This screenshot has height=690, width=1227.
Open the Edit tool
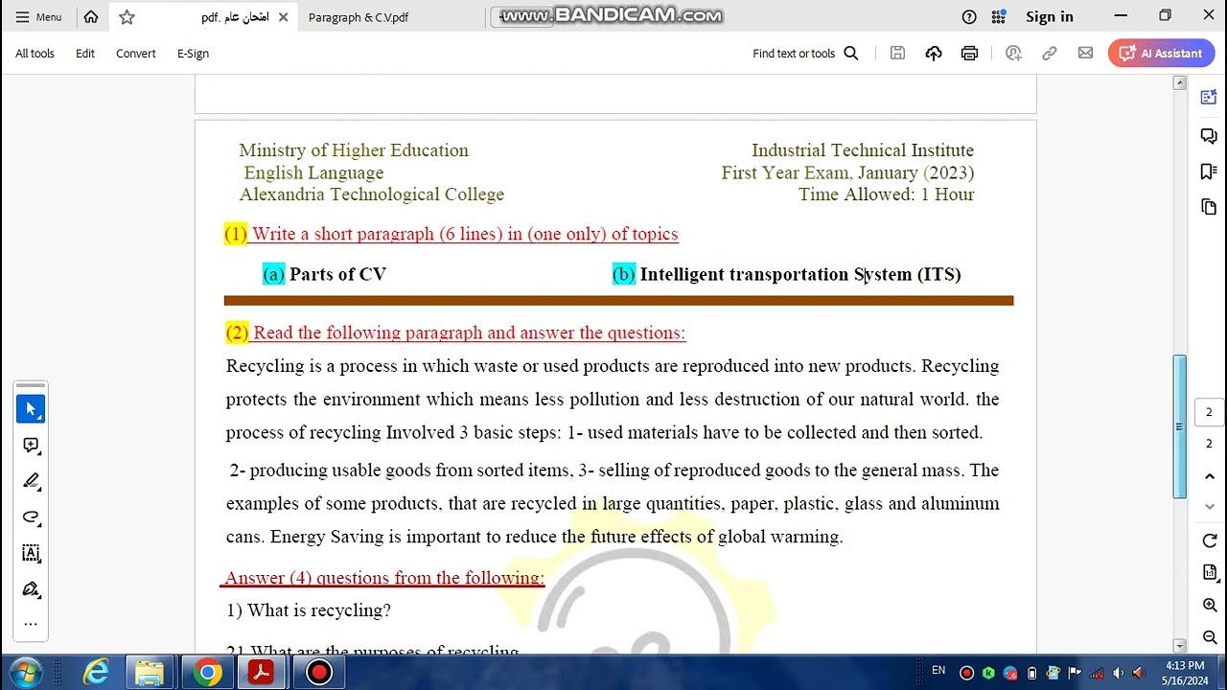tap(85, 54)
